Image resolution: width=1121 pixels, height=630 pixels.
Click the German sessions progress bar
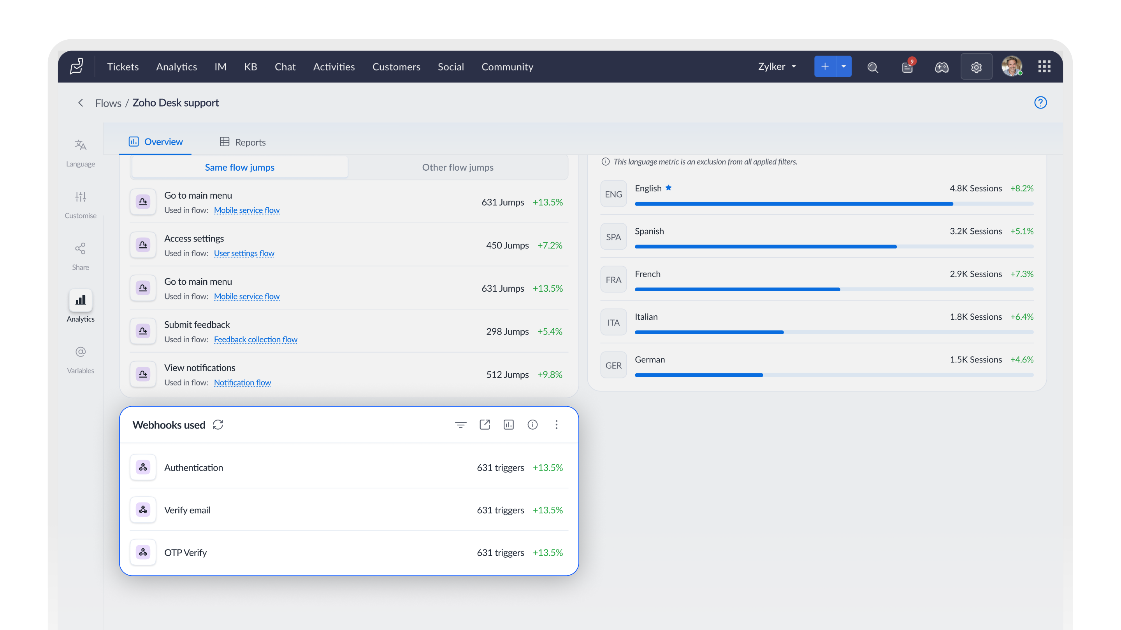(x=834, y=375)
